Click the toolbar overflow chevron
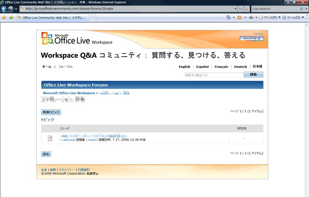309x197 pixels. [307, 15]
